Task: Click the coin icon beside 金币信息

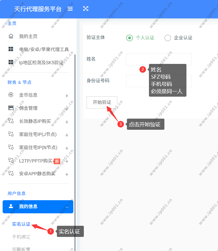Action: (x=11, y=95)
